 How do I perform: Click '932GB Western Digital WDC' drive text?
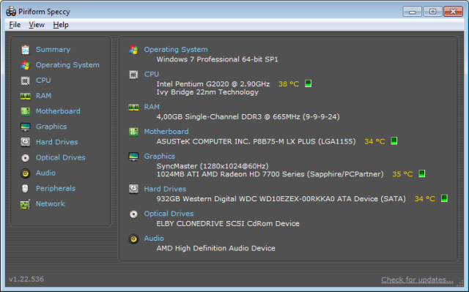(x=207, y=199)
